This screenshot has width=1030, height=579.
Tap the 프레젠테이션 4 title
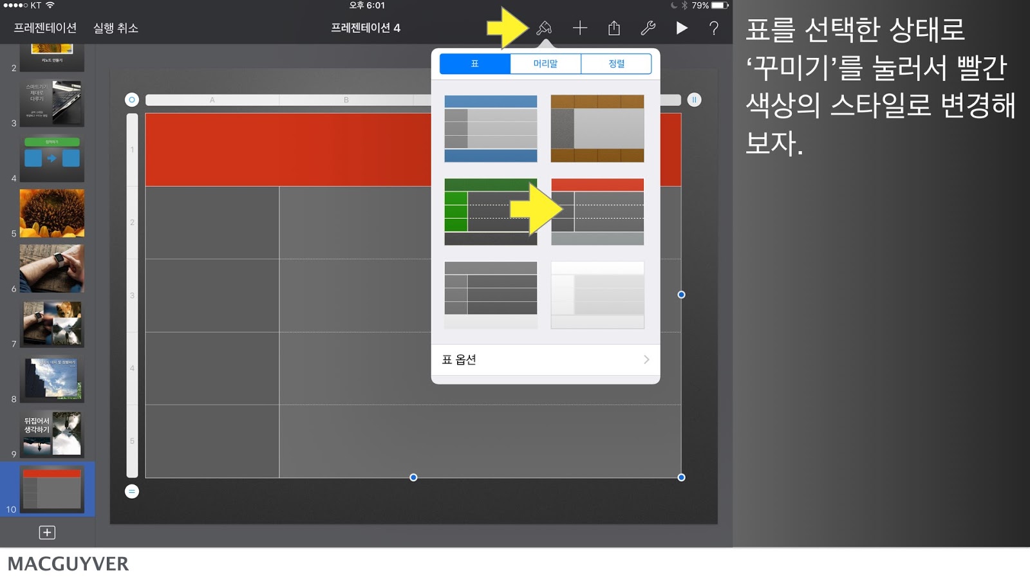click(366, 28)
